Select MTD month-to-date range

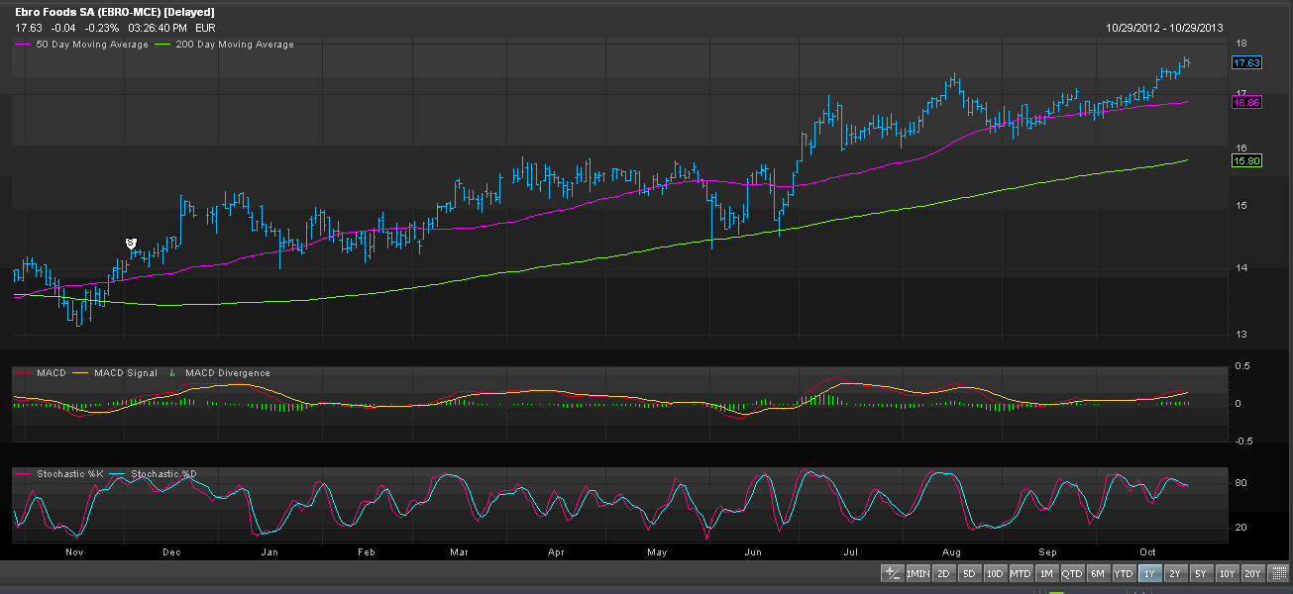click(x=1021, y=573)
